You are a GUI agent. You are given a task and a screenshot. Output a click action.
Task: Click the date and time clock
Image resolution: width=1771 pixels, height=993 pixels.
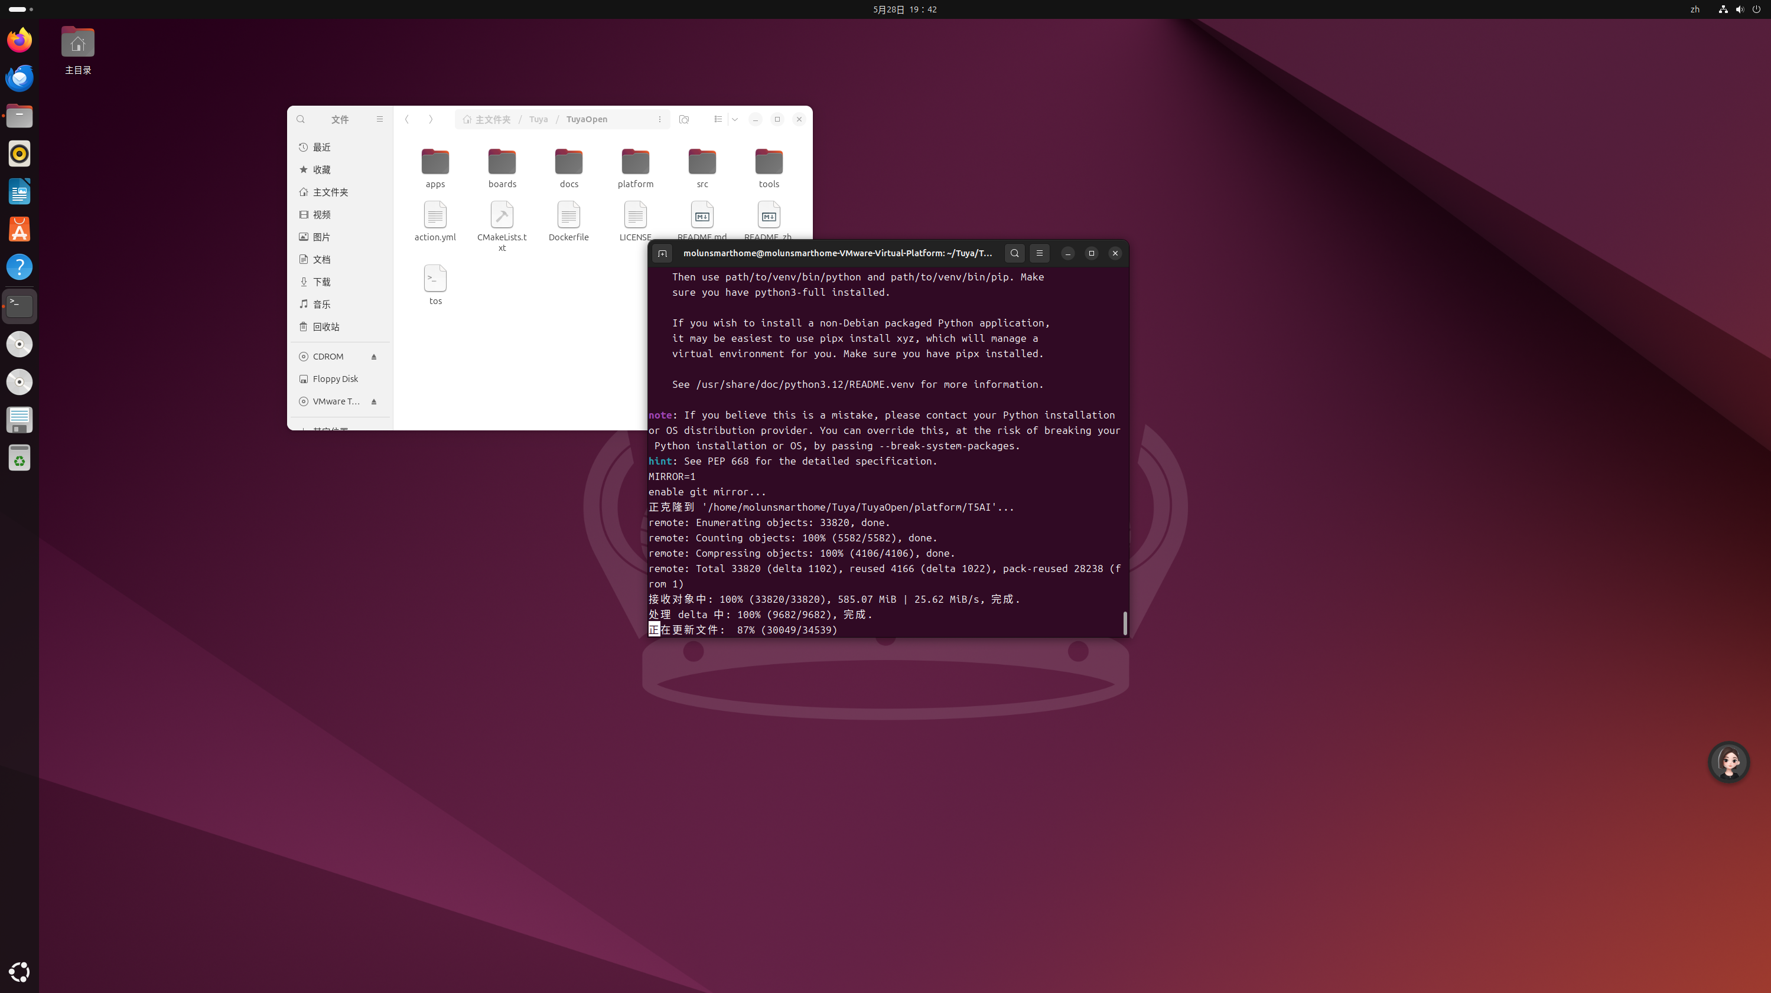pos(904,9)
